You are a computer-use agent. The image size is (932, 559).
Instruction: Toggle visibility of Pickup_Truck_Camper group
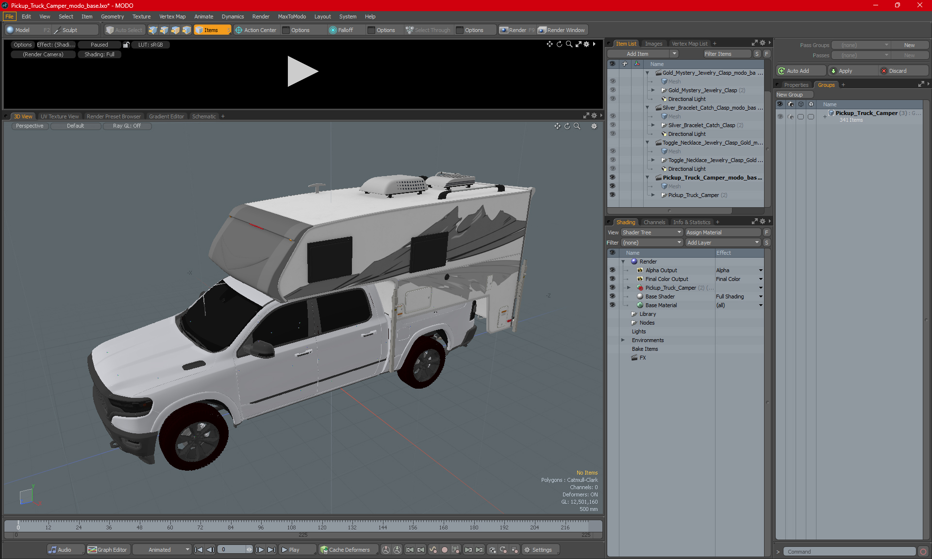(780, 116)
